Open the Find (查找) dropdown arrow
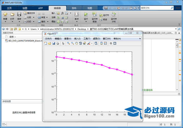The height and width of the screenshot is (128, 183). pos(48,22)
